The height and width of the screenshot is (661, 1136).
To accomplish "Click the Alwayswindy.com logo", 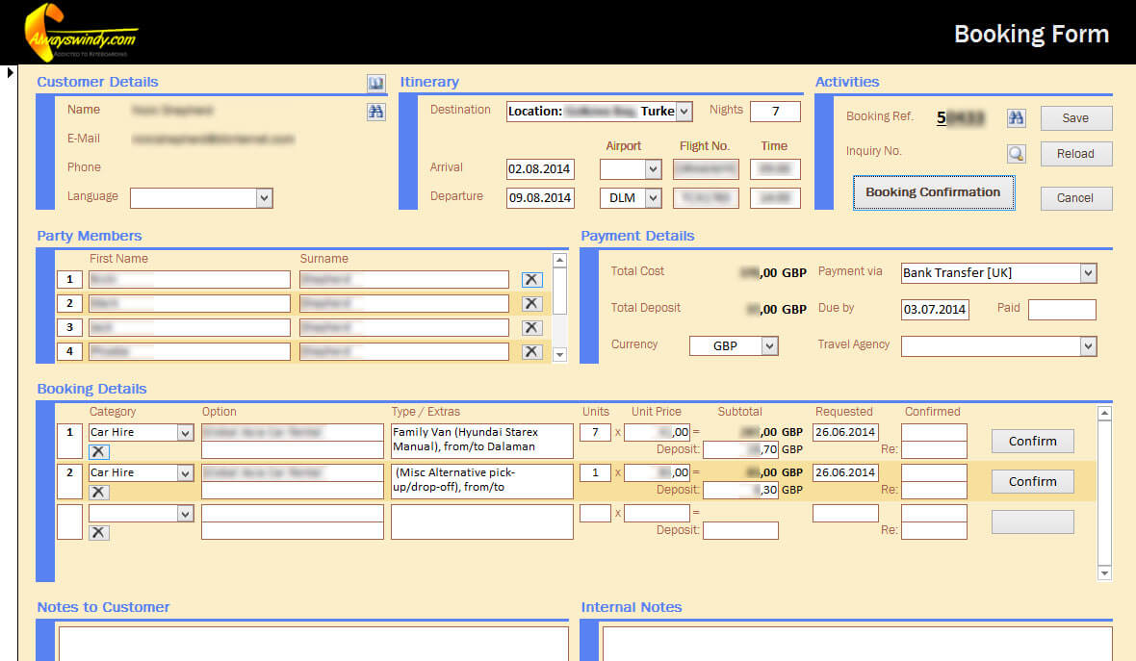I will tap(81, 32).
